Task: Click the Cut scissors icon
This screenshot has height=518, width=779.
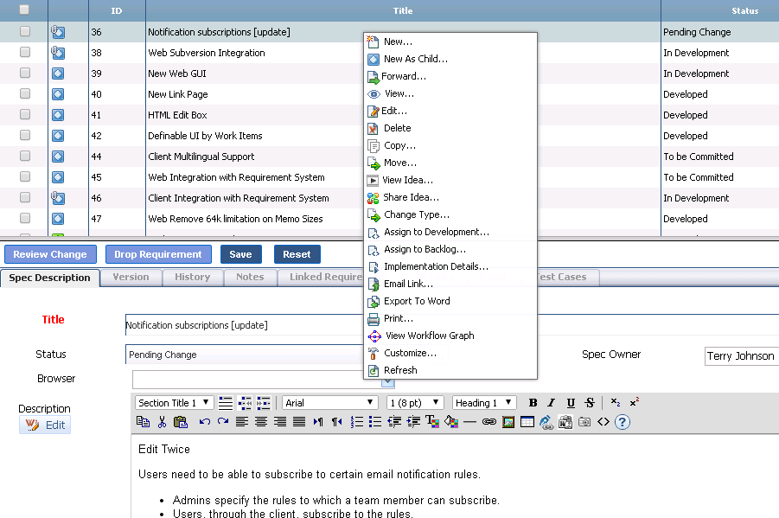Action: tap(162, 422)
